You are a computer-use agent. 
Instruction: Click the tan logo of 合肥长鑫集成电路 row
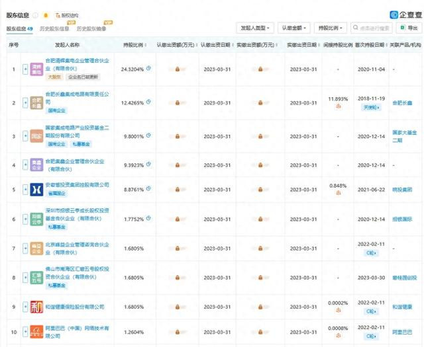36,103
